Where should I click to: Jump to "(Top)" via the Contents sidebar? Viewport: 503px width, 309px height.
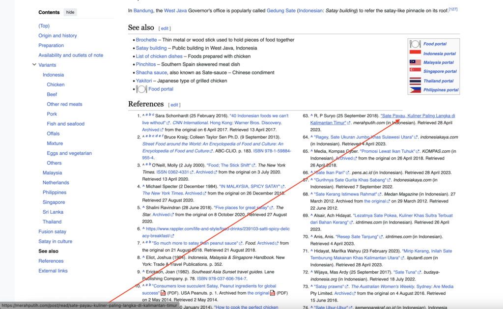[44, 26]
